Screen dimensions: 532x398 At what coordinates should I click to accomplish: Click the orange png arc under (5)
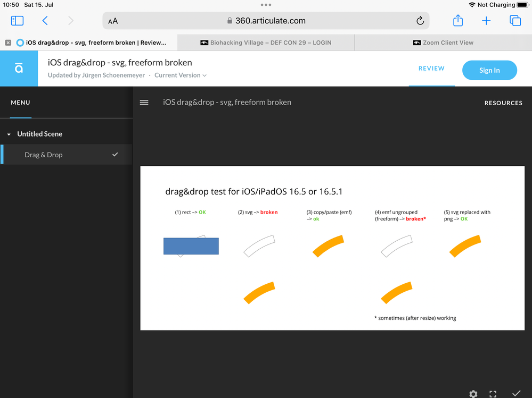[x=465, y=245]
